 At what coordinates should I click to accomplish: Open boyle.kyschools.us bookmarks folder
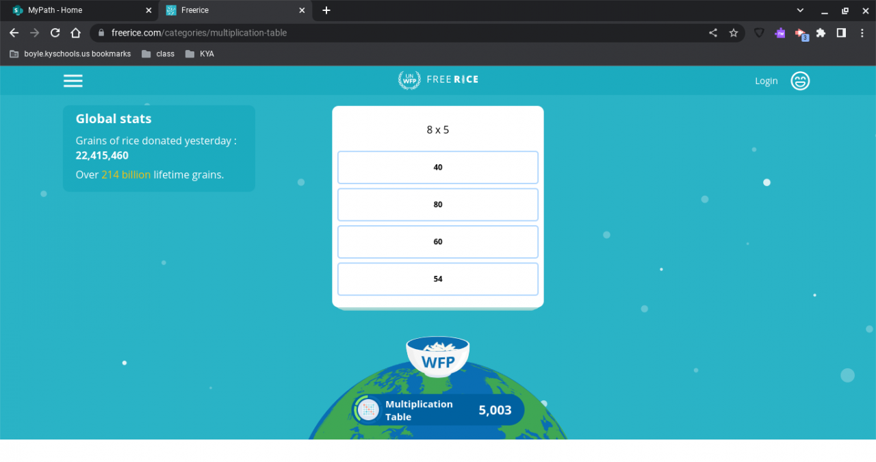(x=70, y=53)
